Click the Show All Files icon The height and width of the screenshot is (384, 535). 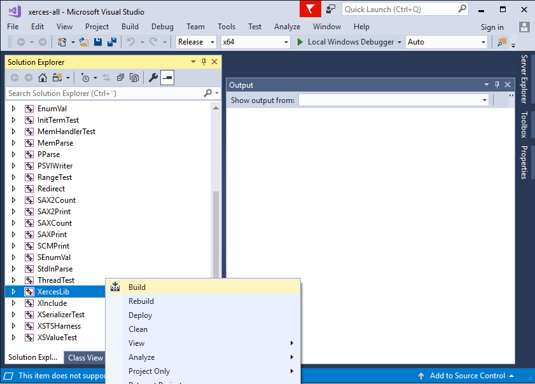pos(134,78)
